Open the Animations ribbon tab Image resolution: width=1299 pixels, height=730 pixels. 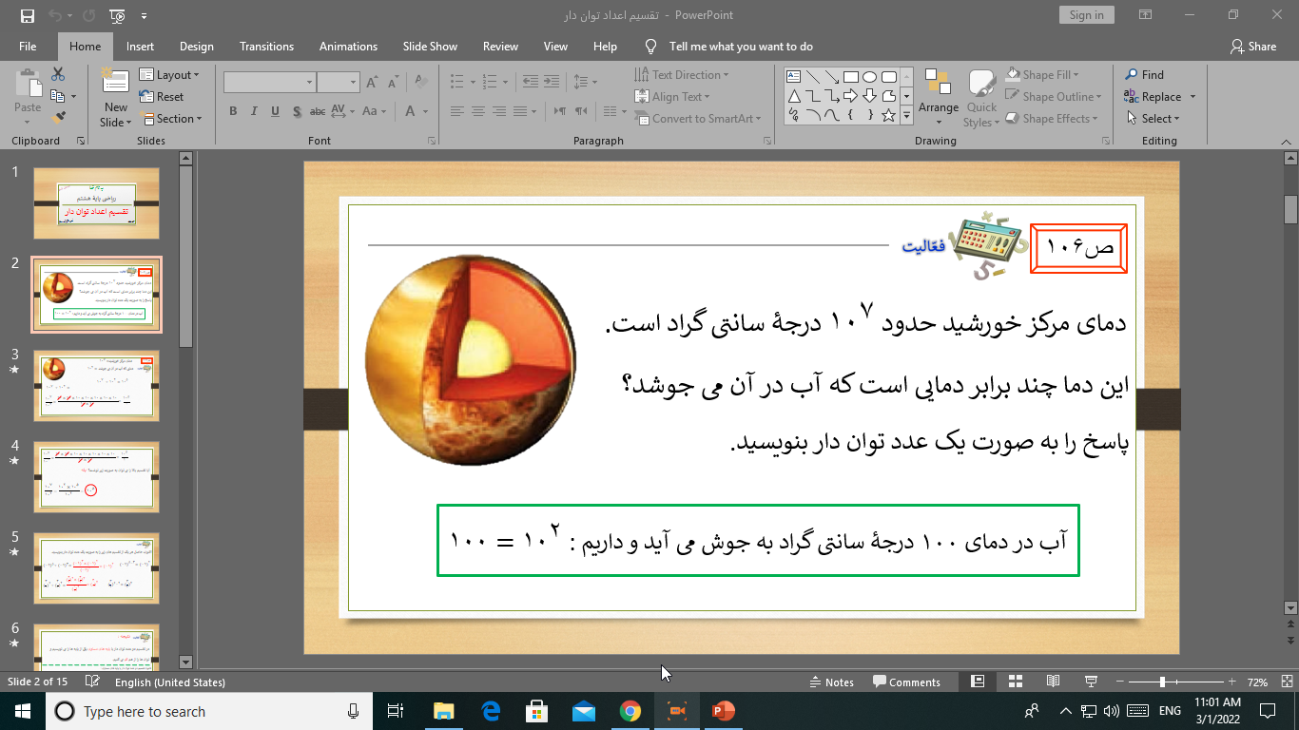coord(348,47)
